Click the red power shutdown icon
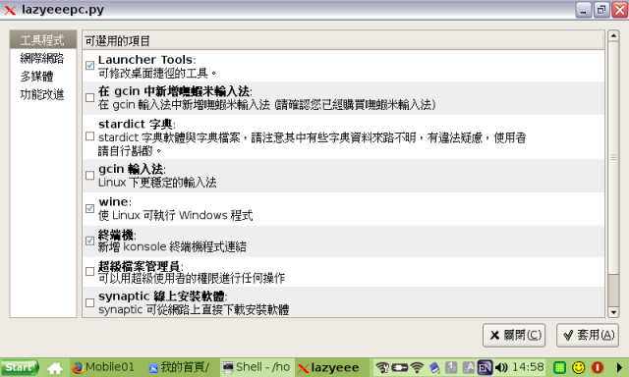The width and height of the screenshot is (629, 377). (598, 367)
